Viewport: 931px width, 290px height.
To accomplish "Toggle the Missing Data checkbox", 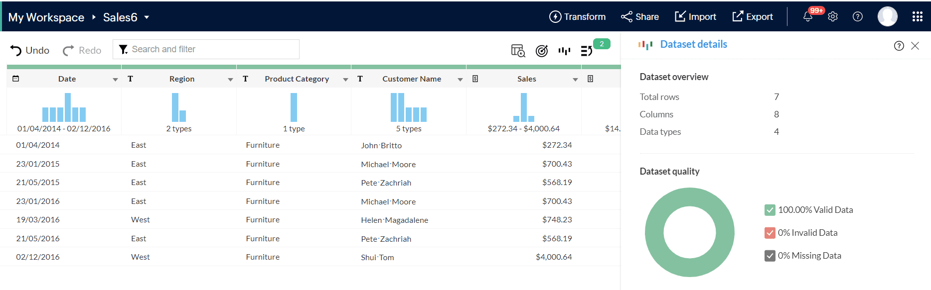I will pos(770,256).
